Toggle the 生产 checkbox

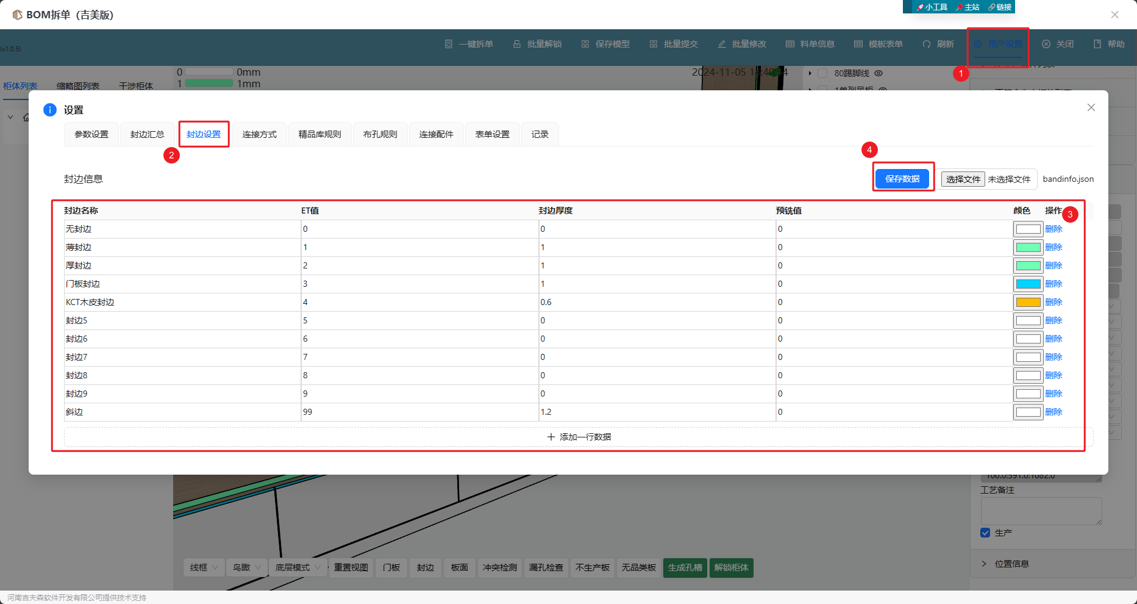[x=985, y=533]
